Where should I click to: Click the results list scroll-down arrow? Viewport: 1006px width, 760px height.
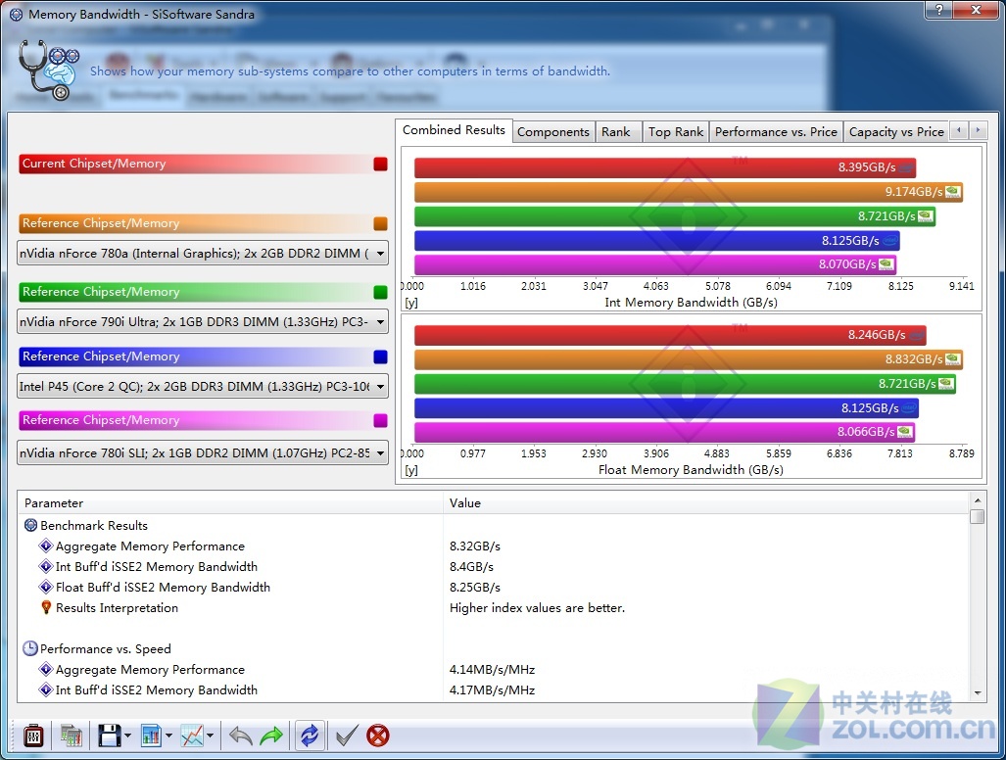[x=978, y=692]
